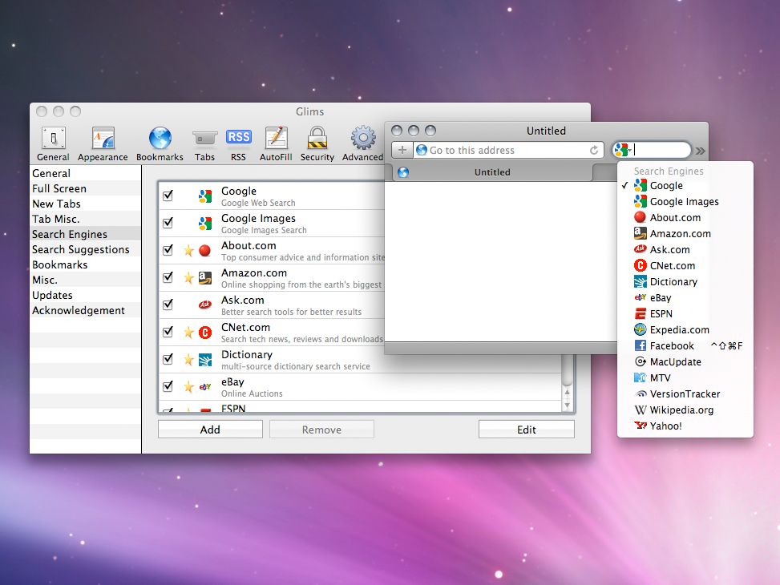Choose VersionTracker from the search menu
780x585 pixels.
click(x=685, y=394)
